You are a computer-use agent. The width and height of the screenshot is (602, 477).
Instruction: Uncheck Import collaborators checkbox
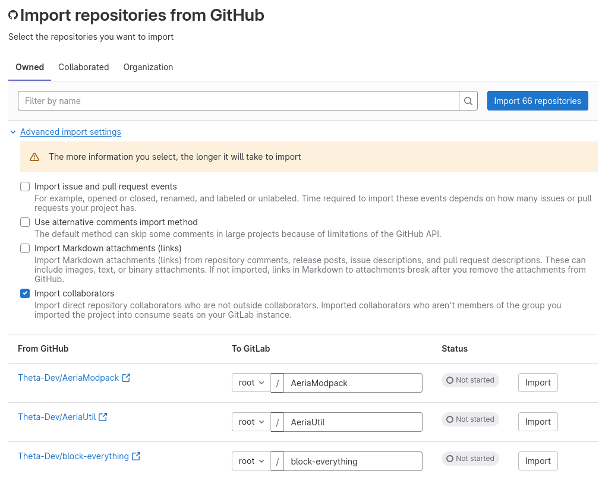25,293
